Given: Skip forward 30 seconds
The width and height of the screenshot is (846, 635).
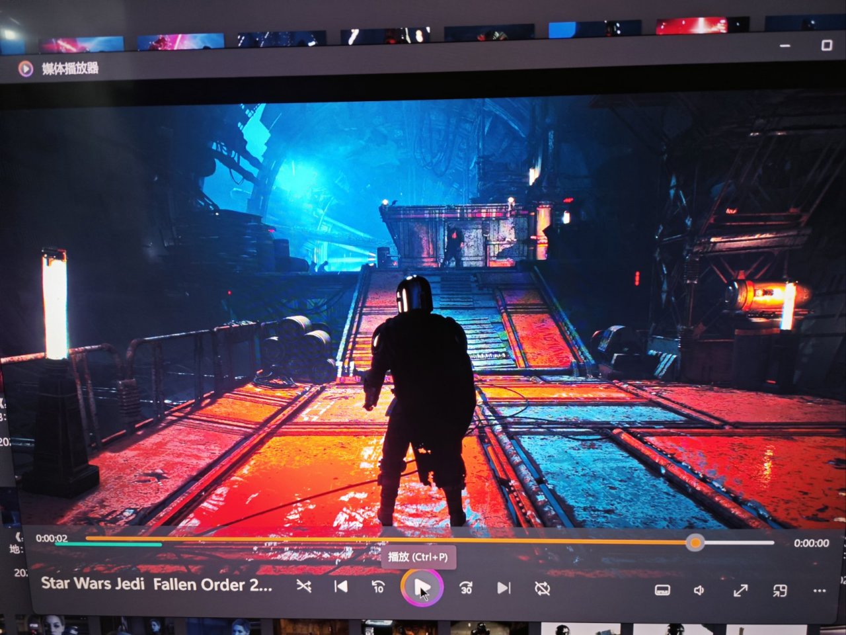Looking at the screenshot, I should pyautogui.click(x=466, y=587).
